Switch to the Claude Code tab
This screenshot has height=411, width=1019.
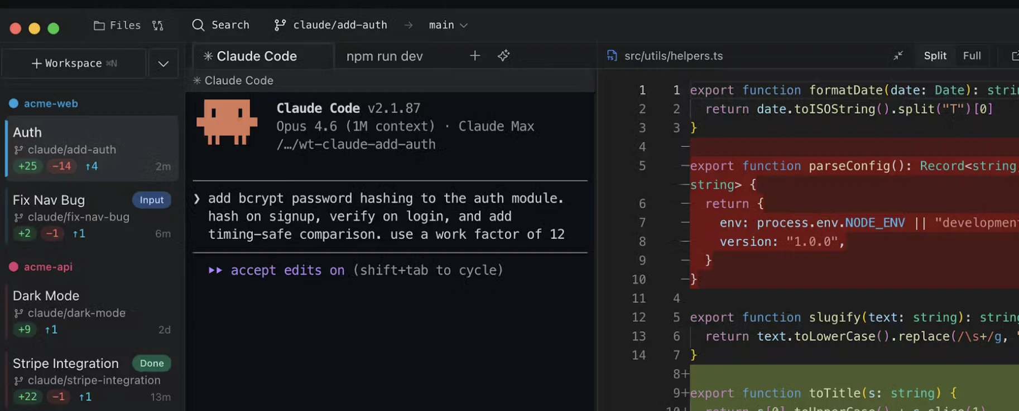pyautogui.click(x=263, y=56)
